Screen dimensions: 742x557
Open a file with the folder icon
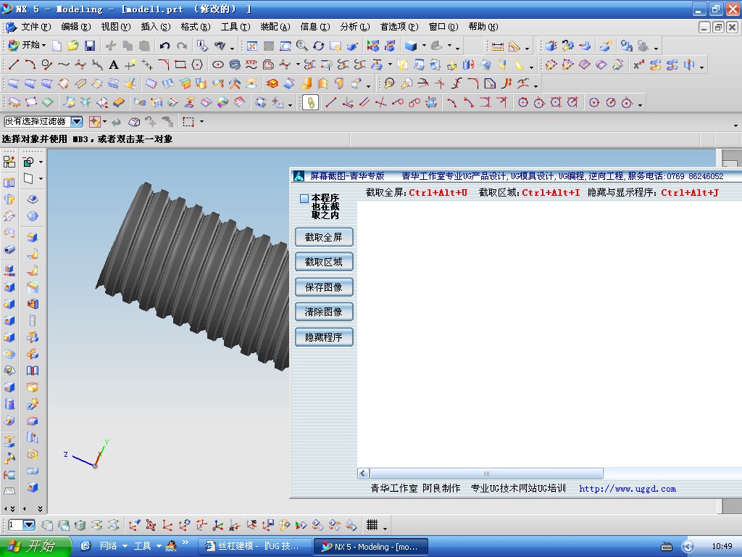[73, 46]
